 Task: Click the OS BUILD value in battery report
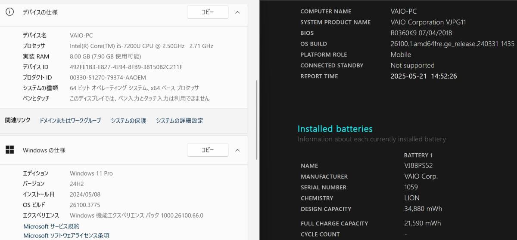(452, 44)
